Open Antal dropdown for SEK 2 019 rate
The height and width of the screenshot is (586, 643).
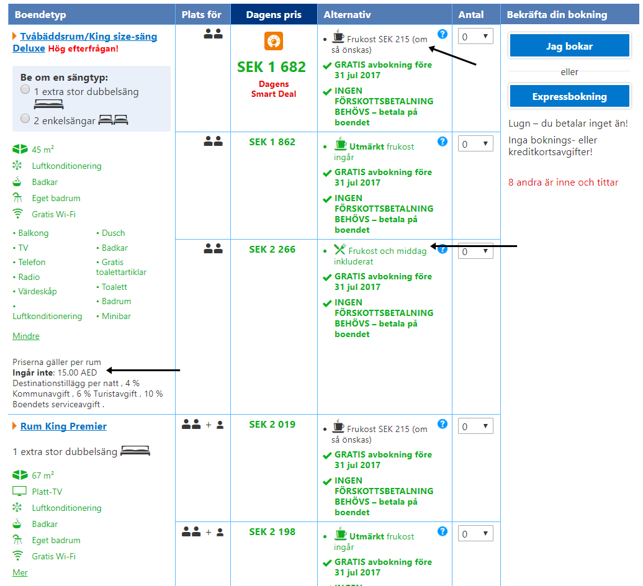coord(475,426)
